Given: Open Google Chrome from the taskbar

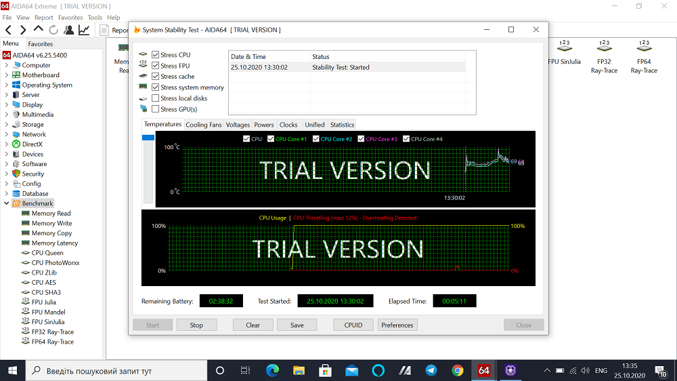Looking at the screenshot, I should click(458, 371).
